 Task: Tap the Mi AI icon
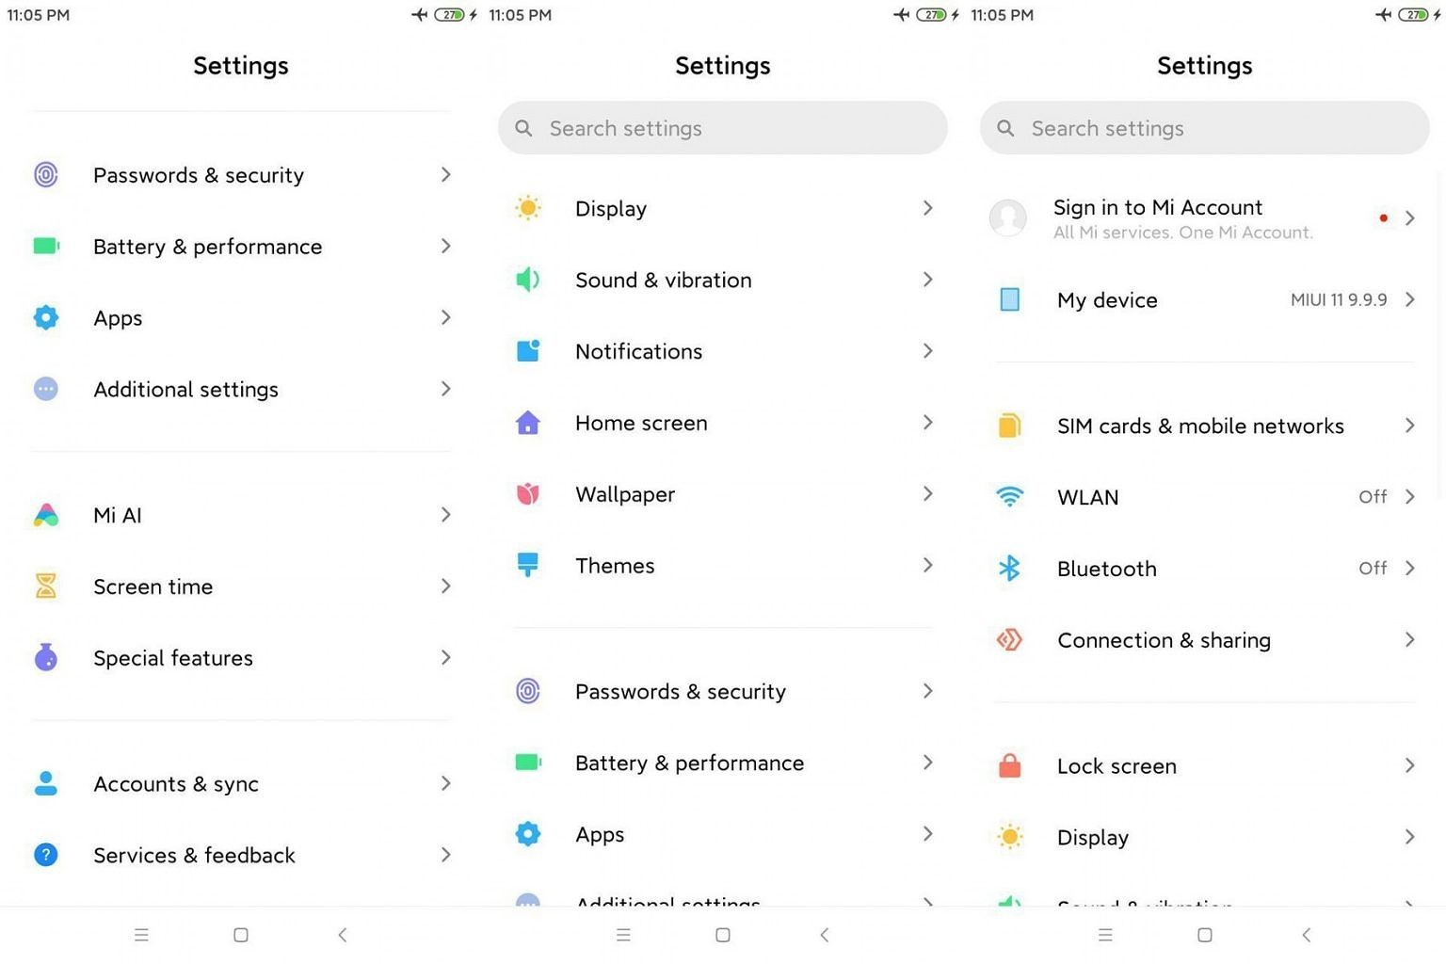(45, 515)
